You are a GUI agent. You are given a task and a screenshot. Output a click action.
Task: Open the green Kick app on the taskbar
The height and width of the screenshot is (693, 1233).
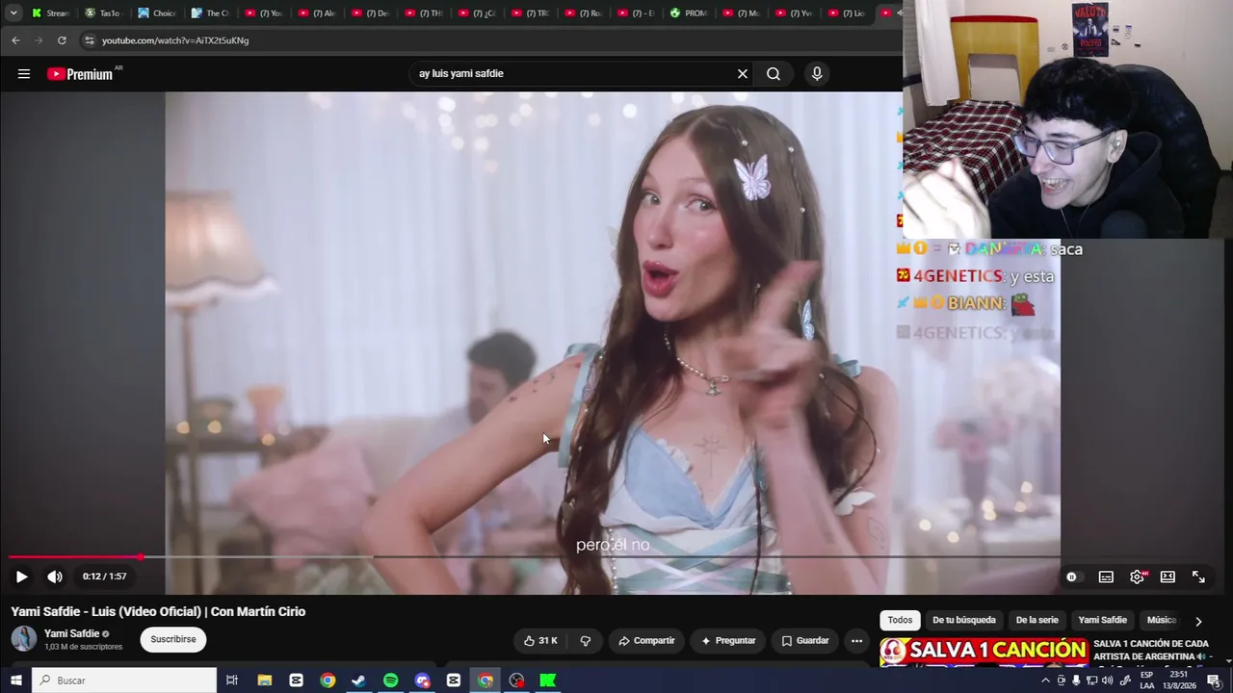coord(548,680)
